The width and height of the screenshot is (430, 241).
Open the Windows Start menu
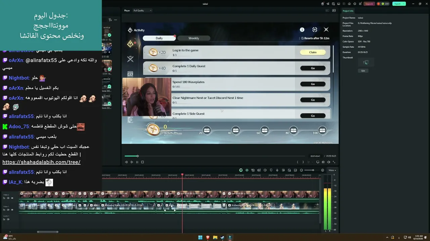pos(200,238)
